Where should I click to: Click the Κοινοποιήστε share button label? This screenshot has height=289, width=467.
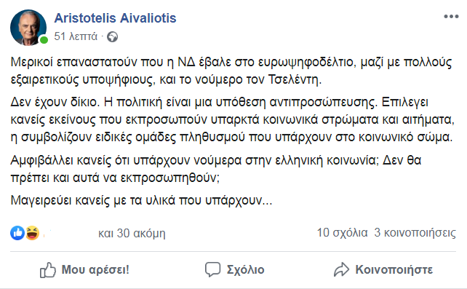pyautogui.click(x=394, y=269)
